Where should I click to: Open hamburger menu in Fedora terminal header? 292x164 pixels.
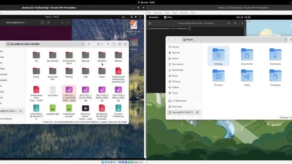pos(235,23)
